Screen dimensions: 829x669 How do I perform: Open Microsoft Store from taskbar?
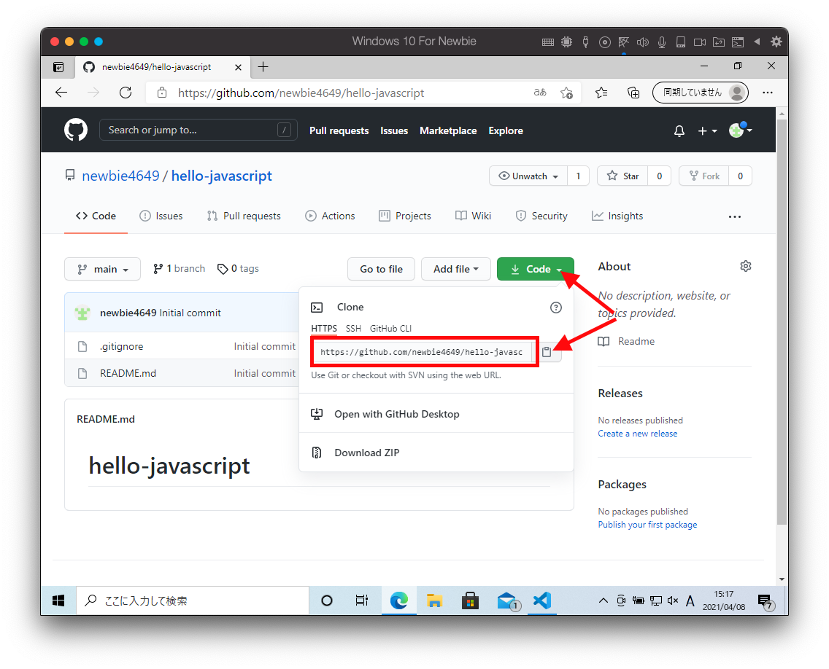(x=470, y=600)
